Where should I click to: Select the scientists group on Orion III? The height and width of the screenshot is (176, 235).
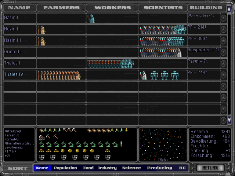(160, 52)
